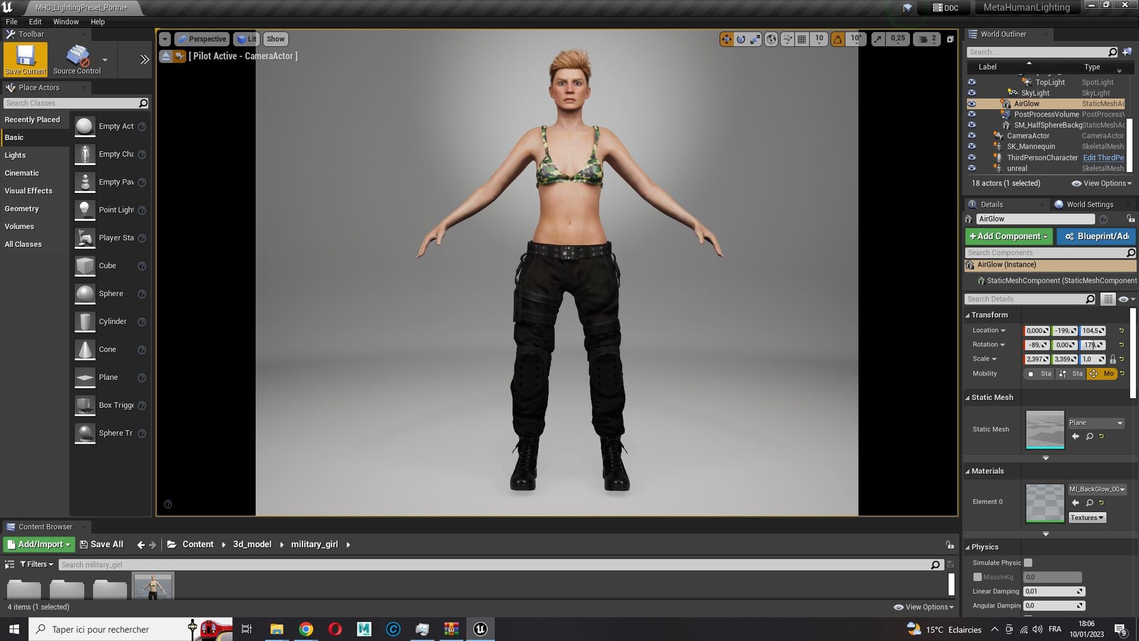
Task: Click the Linear Damping value field
Action: tap(1054, 591)
